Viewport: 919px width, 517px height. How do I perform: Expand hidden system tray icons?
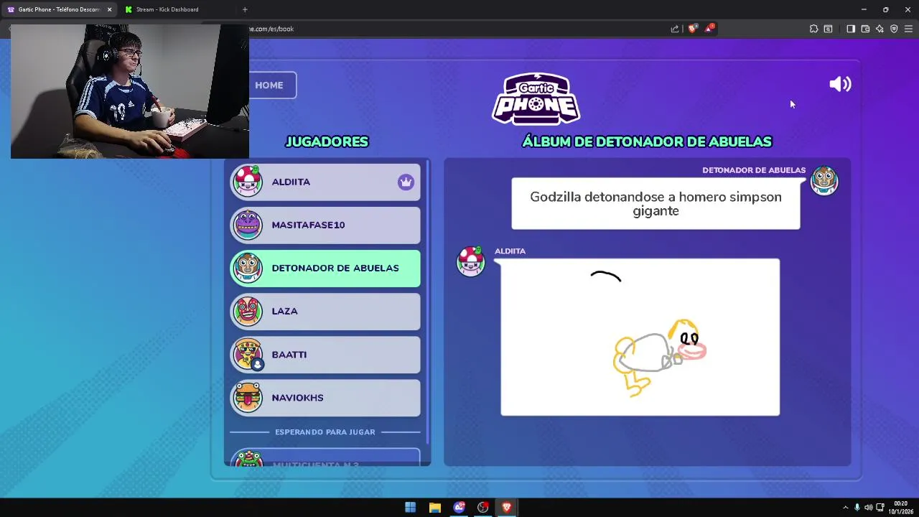845,508
